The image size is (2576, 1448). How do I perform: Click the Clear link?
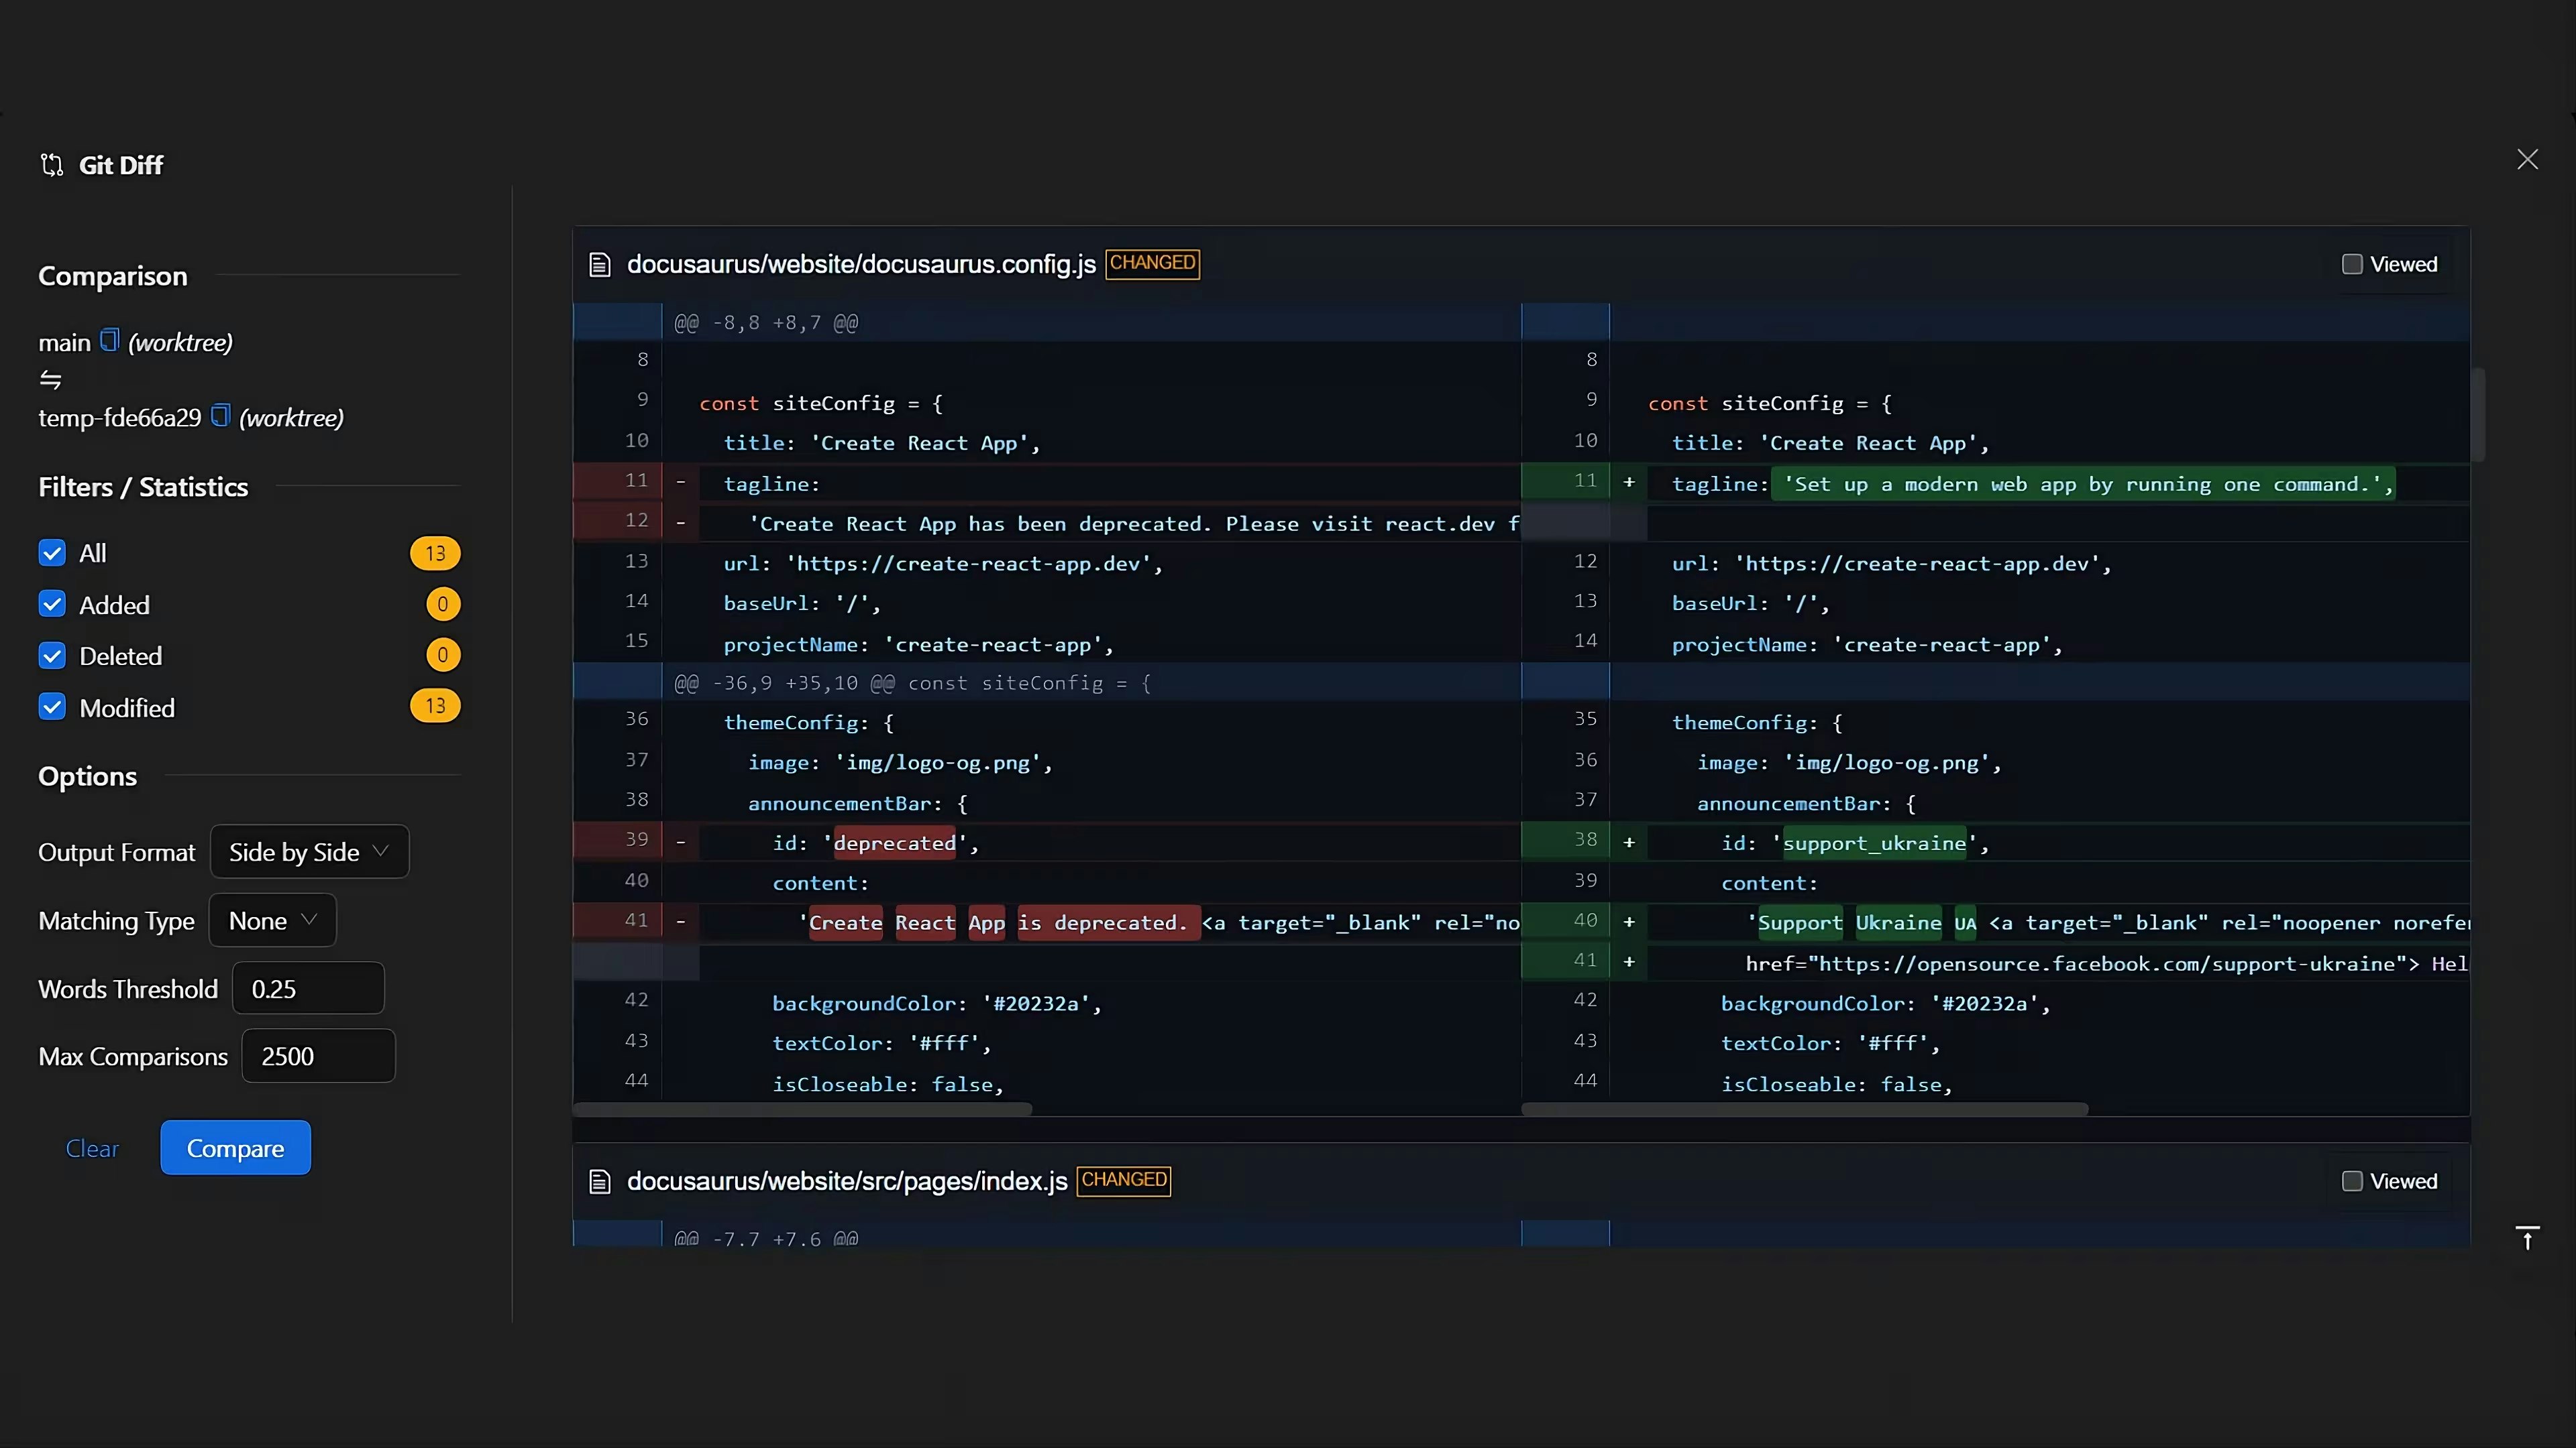click(92, 1148)
